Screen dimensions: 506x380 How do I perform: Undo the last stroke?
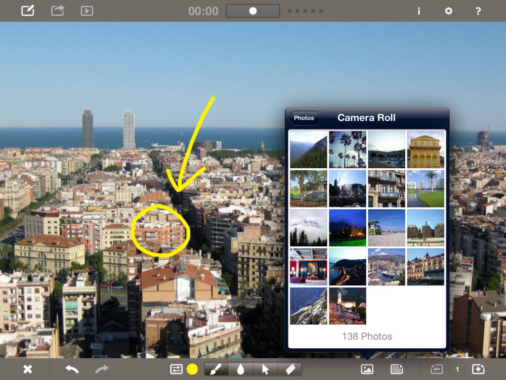click(x=72, y=369)
